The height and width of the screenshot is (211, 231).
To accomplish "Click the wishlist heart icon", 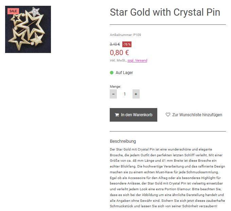I will [168, 115].
